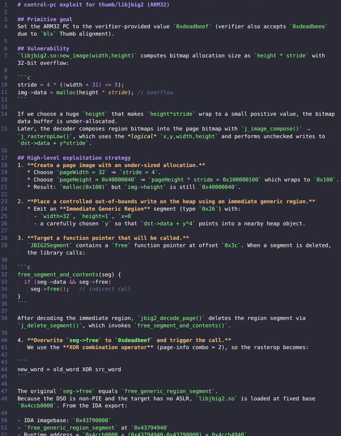Click `libjbig2.so:new_image(width,height)` text
The width and height of the screenshot is (341, 436).
[x=77, y=56]
